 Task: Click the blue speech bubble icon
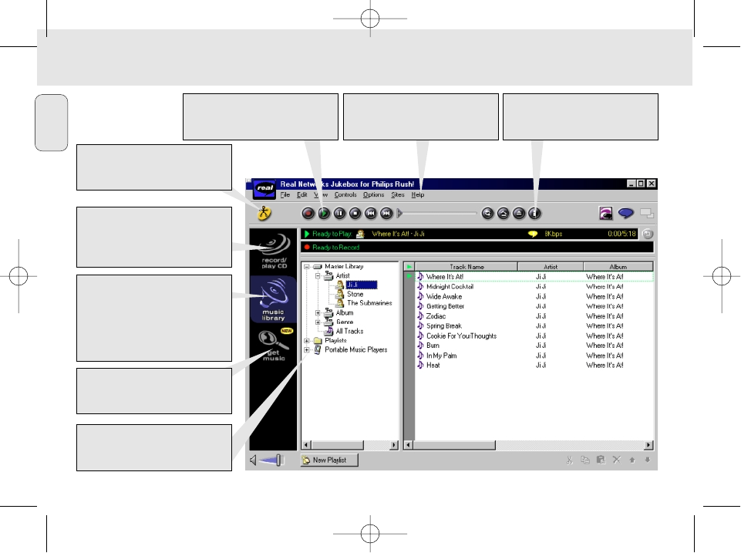click(x=625, y=214)
